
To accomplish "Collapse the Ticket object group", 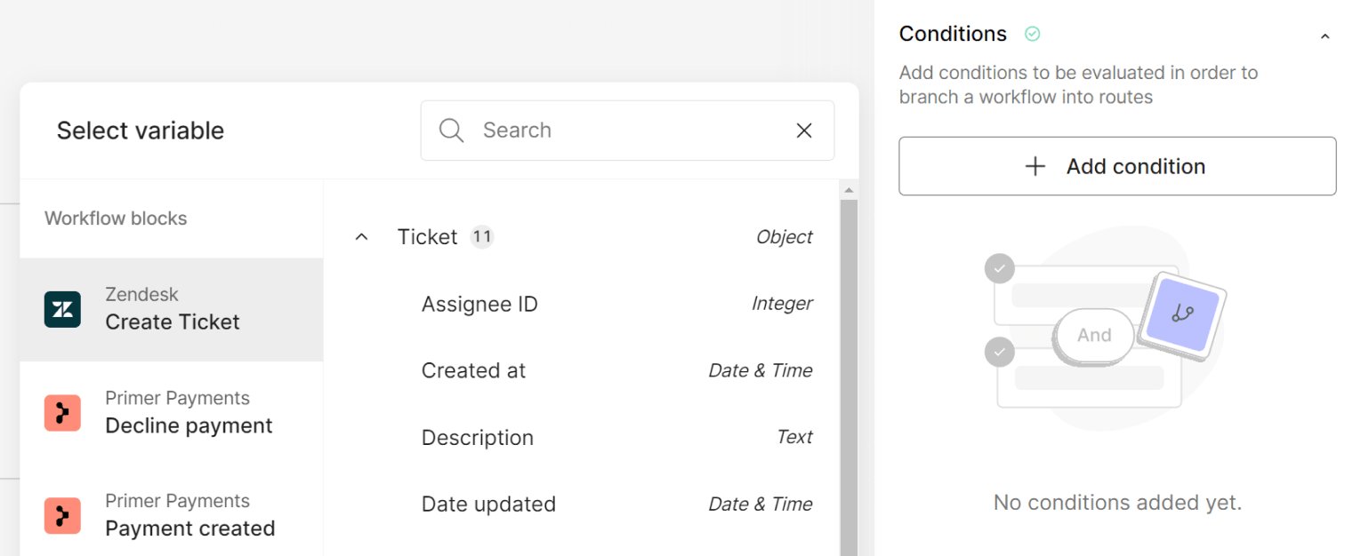I will click(x=361, y=237).
